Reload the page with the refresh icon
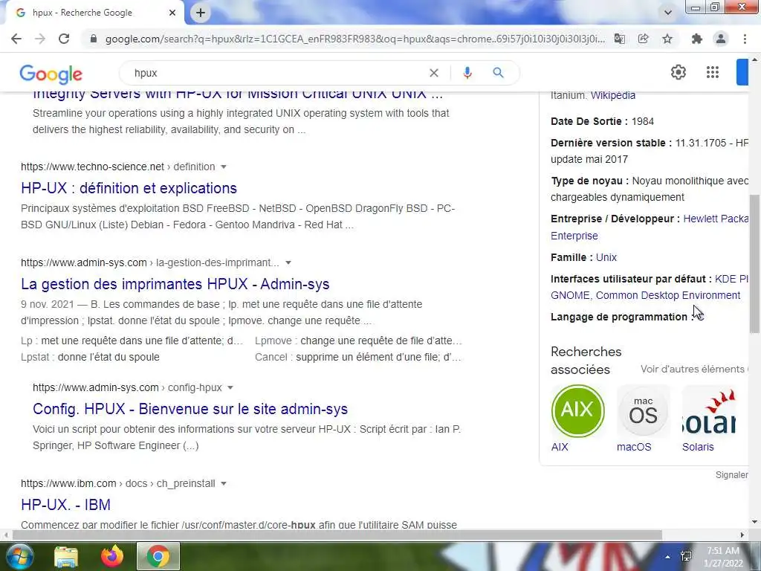This screenshot has width=761, height=571. pos(64,39)
